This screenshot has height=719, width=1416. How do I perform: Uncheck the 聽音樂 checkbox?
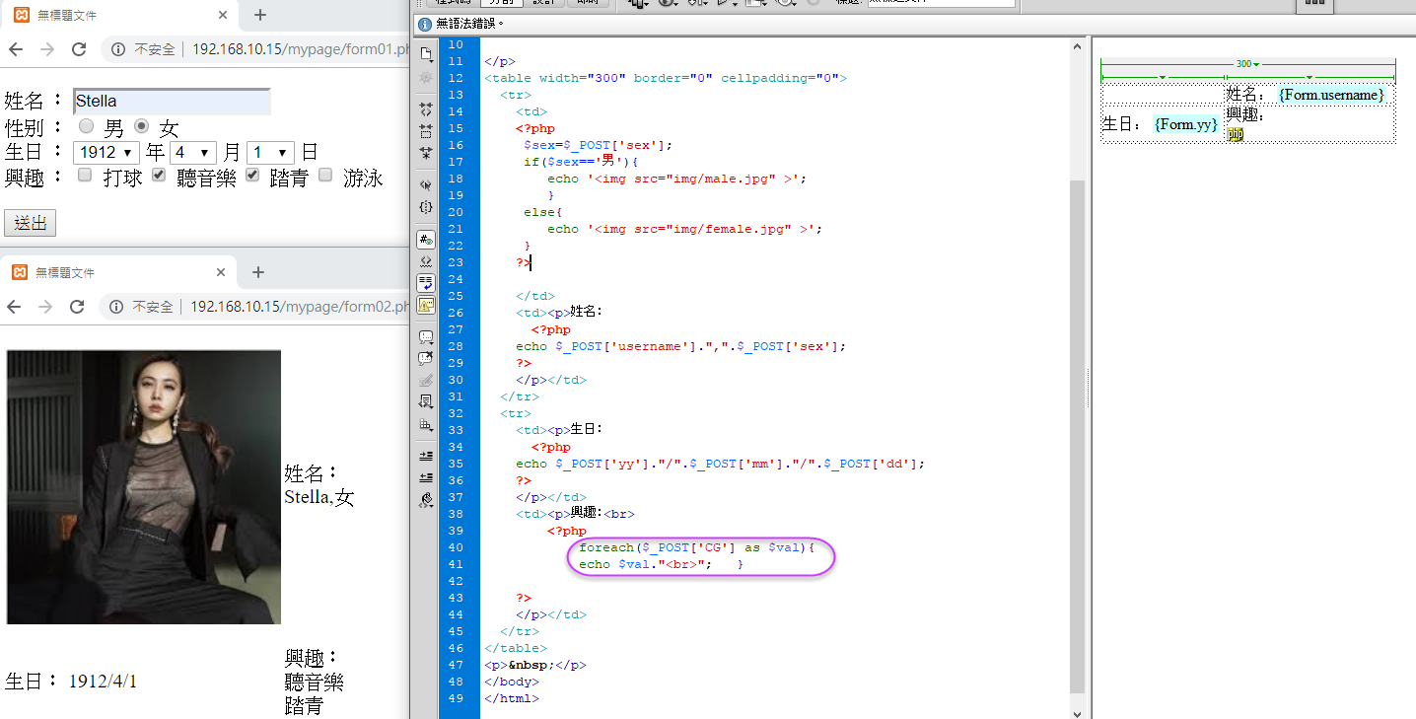pyautogui.click(x=159, y=176)
